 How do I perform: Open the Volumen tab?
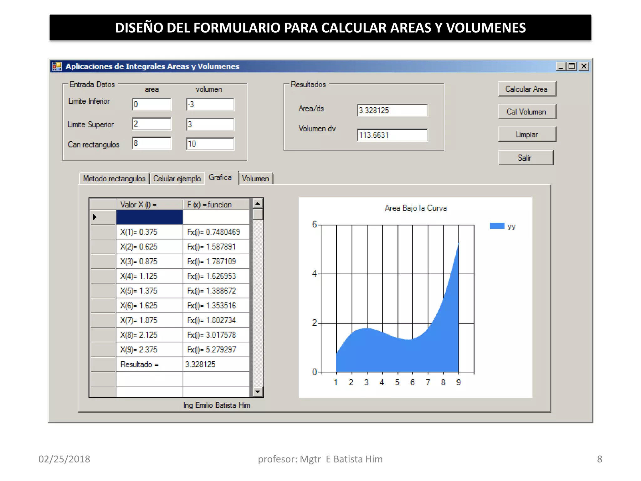(x=255, y=178)
